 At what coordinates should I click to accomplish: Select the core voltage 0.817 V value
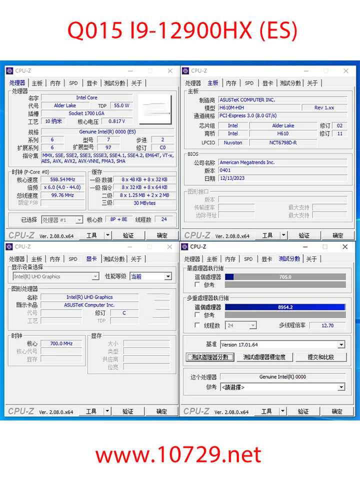(x=117, y=121)
